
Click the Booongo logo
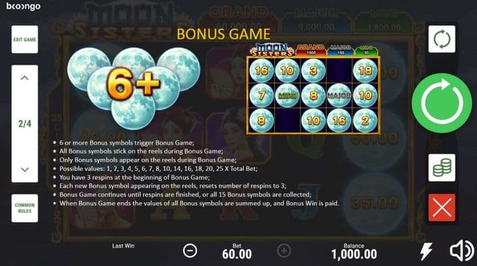click(23, 7)
